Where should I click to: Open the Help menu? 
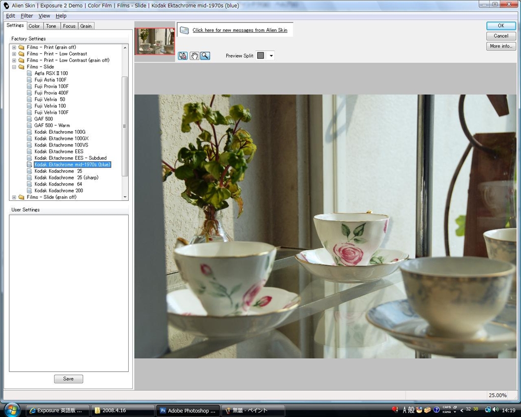point(61,16)
